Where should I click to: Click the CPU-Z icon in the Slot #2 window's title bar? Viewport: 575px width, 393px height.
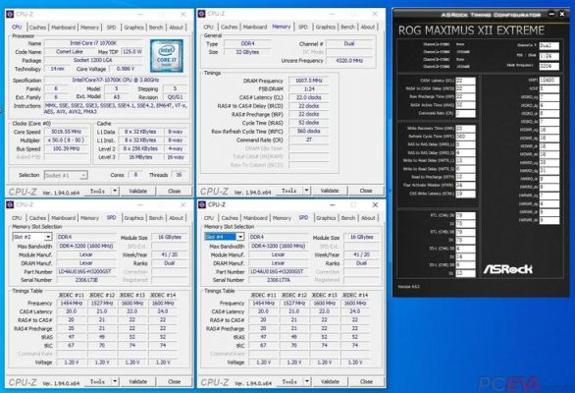pyautogui.click(x=10, y=204)
